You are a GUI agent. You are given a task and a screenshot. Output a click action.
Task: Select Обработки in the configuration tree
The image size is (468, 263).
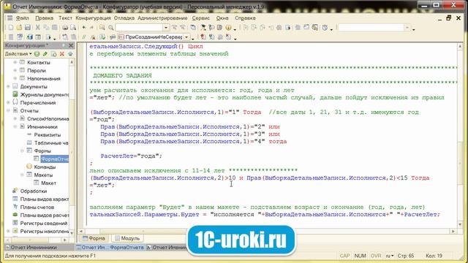tap(33, 191)
